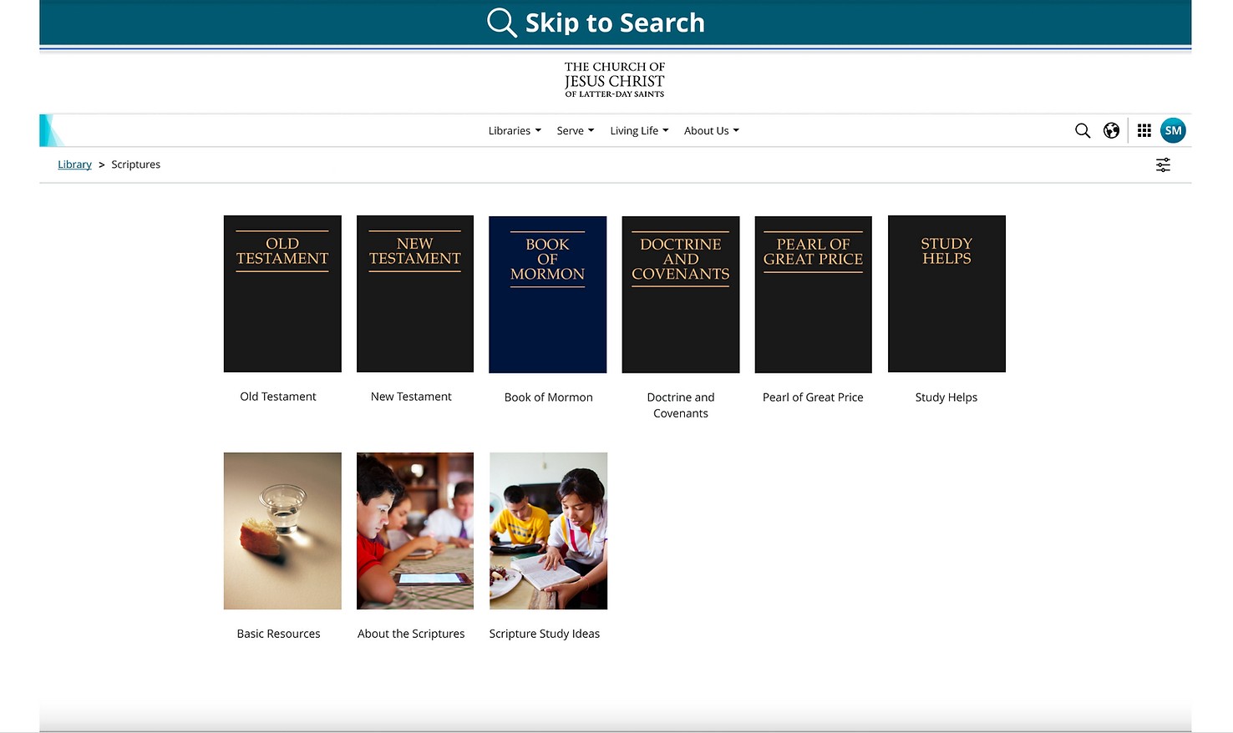Click the New Testament caption link
The height and width of the screenshot is (733, 1233).
(x=411, y=397)
